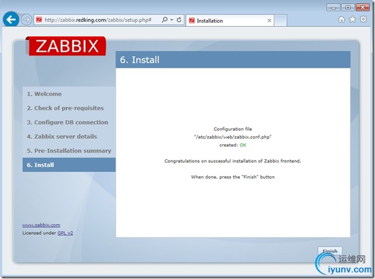Screen dimensions: 375x279
Task: Open the address bar autocomplete dropdown arrow
Action: [172, 20]
